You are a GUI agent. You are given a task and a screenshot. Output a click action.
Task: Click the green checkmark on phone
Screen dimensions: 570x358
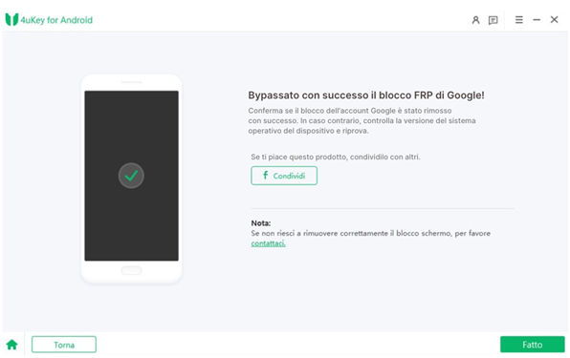click(131, 176)
